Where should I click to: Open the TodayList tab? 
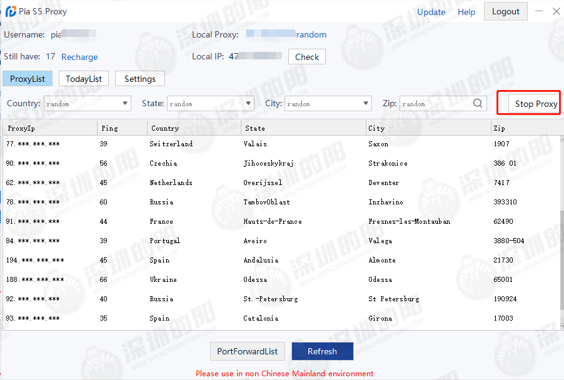click(83, 79)
